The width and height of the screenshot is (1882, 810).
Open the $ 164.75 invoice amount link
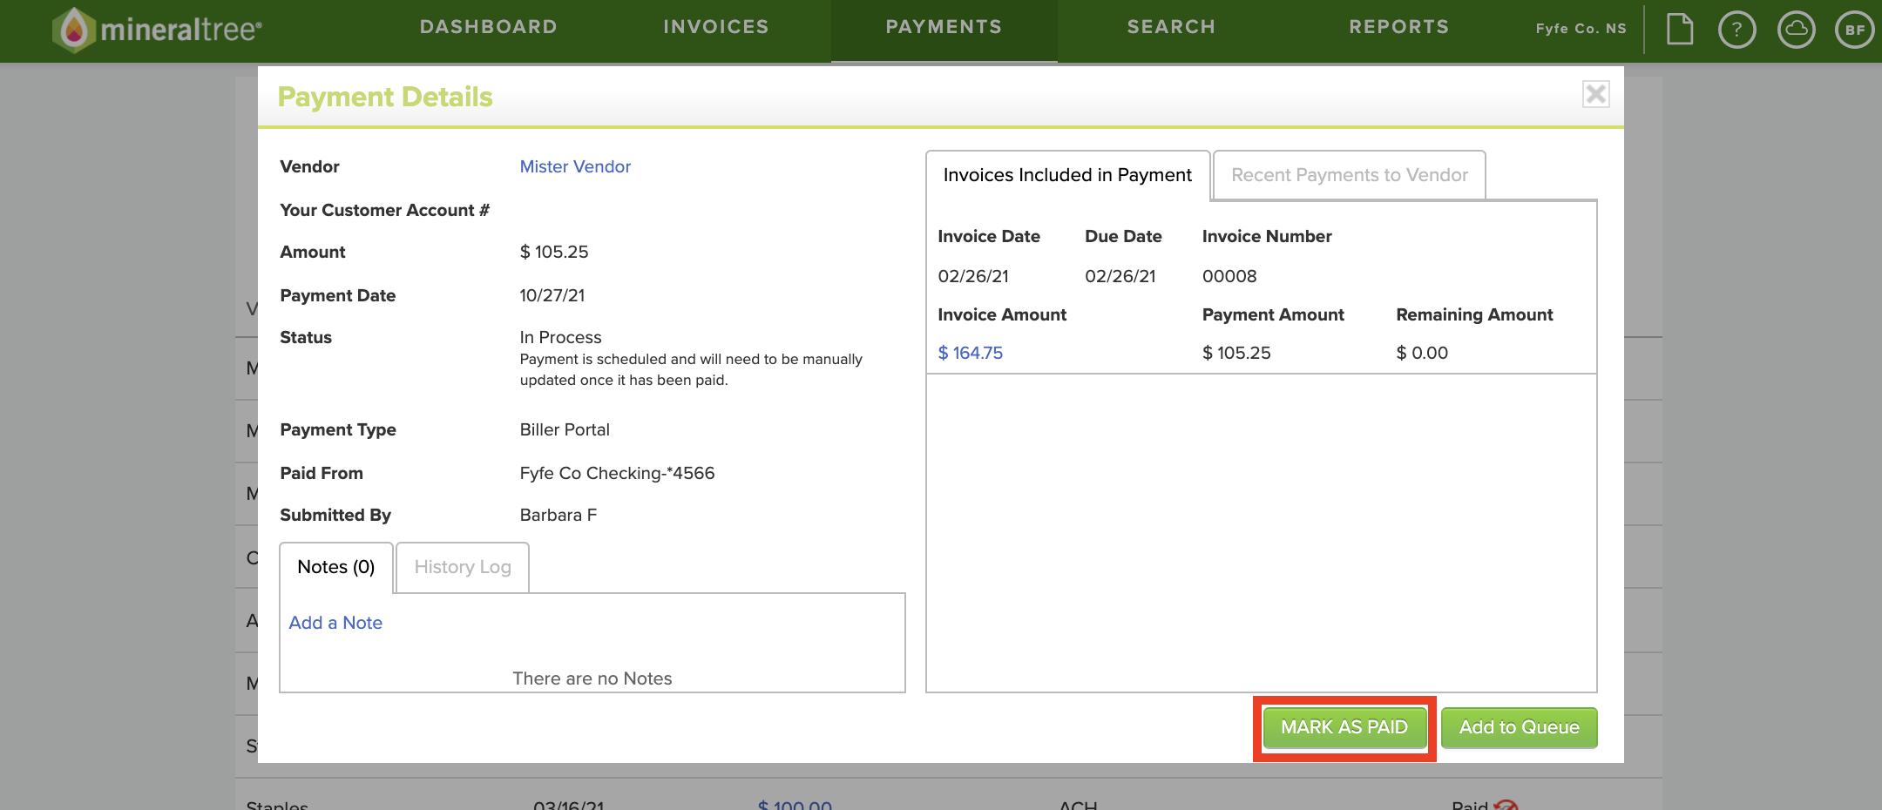970,353
